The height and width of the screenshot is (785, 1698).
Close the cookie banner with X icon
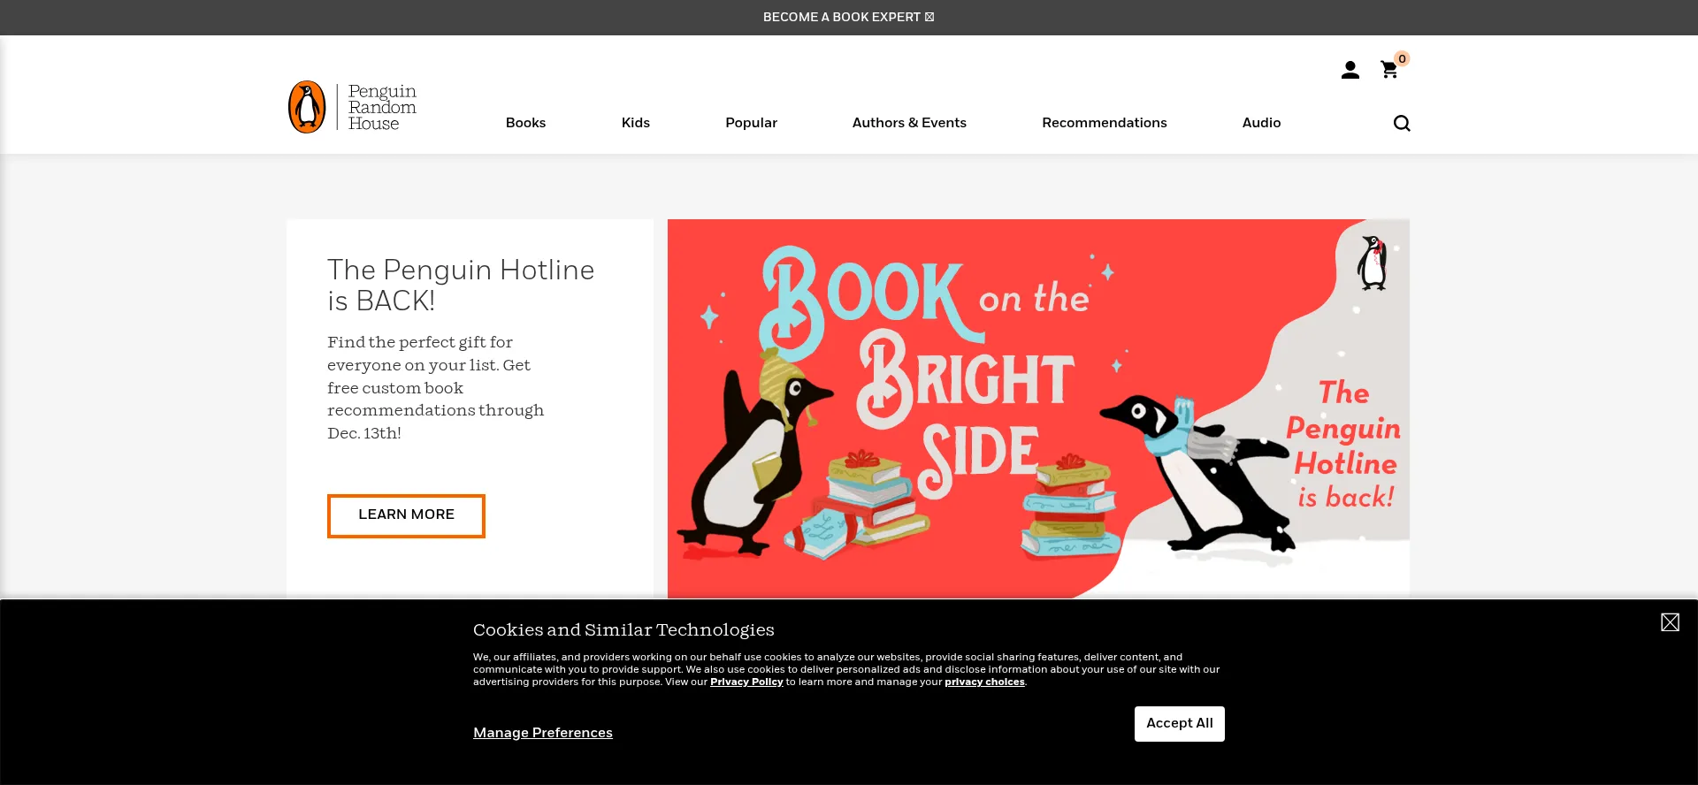point(1670,622)
